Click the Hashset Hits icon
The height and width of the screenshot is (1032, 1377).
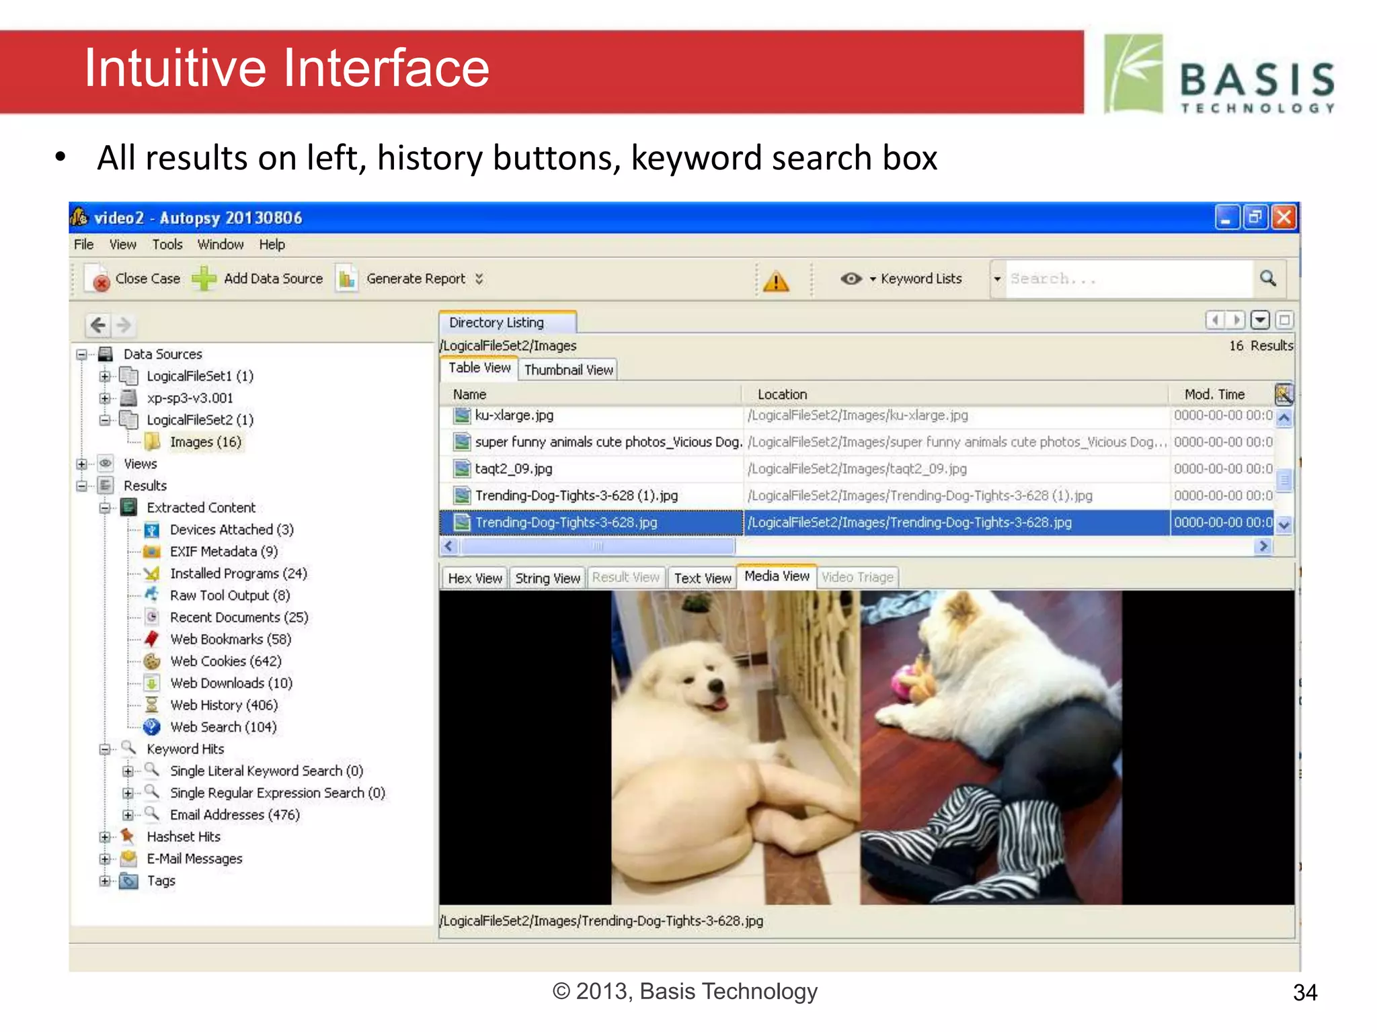pos(128,836)
